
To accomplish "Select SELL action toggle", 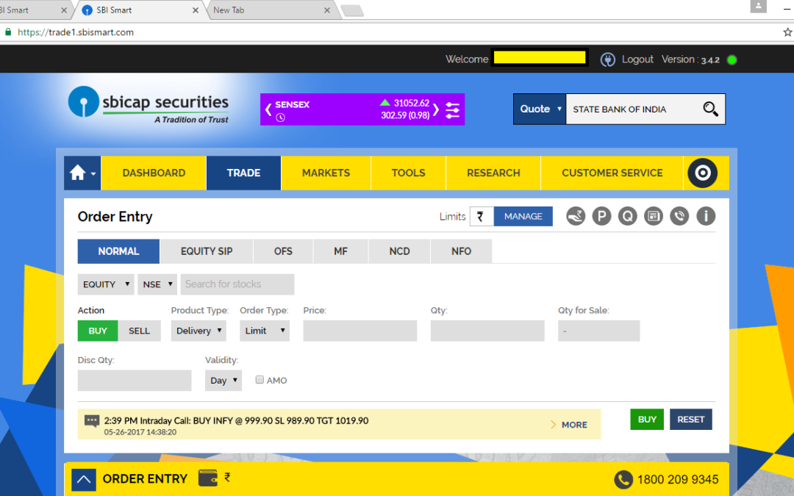I will tap(139, 331).
